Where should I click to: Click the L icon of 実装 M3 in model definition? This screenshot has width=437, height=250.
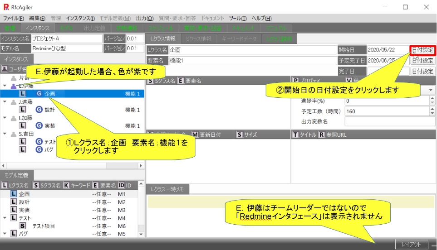click(14, 210)
